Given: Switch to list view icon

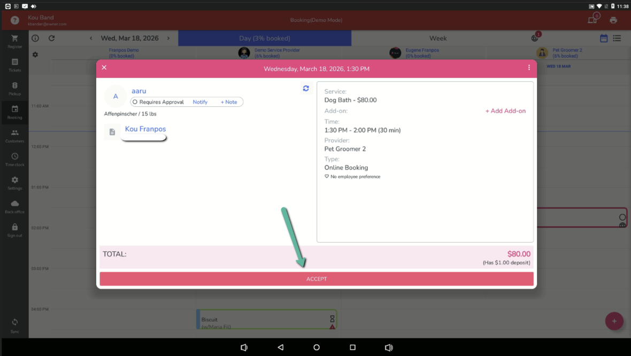Looking at the screenshot, I should point(617,38).
